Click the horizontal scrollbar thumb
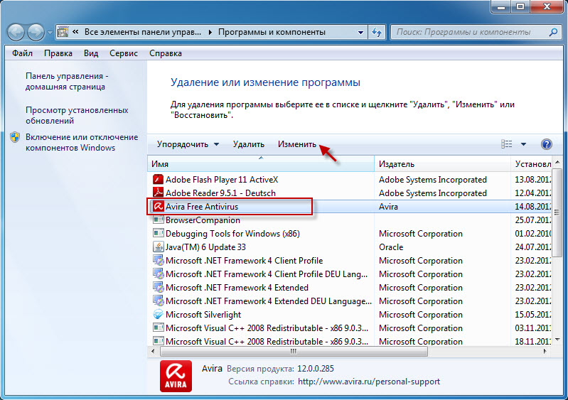The width and height of the screenshot is (568, 400). [294, 351]
